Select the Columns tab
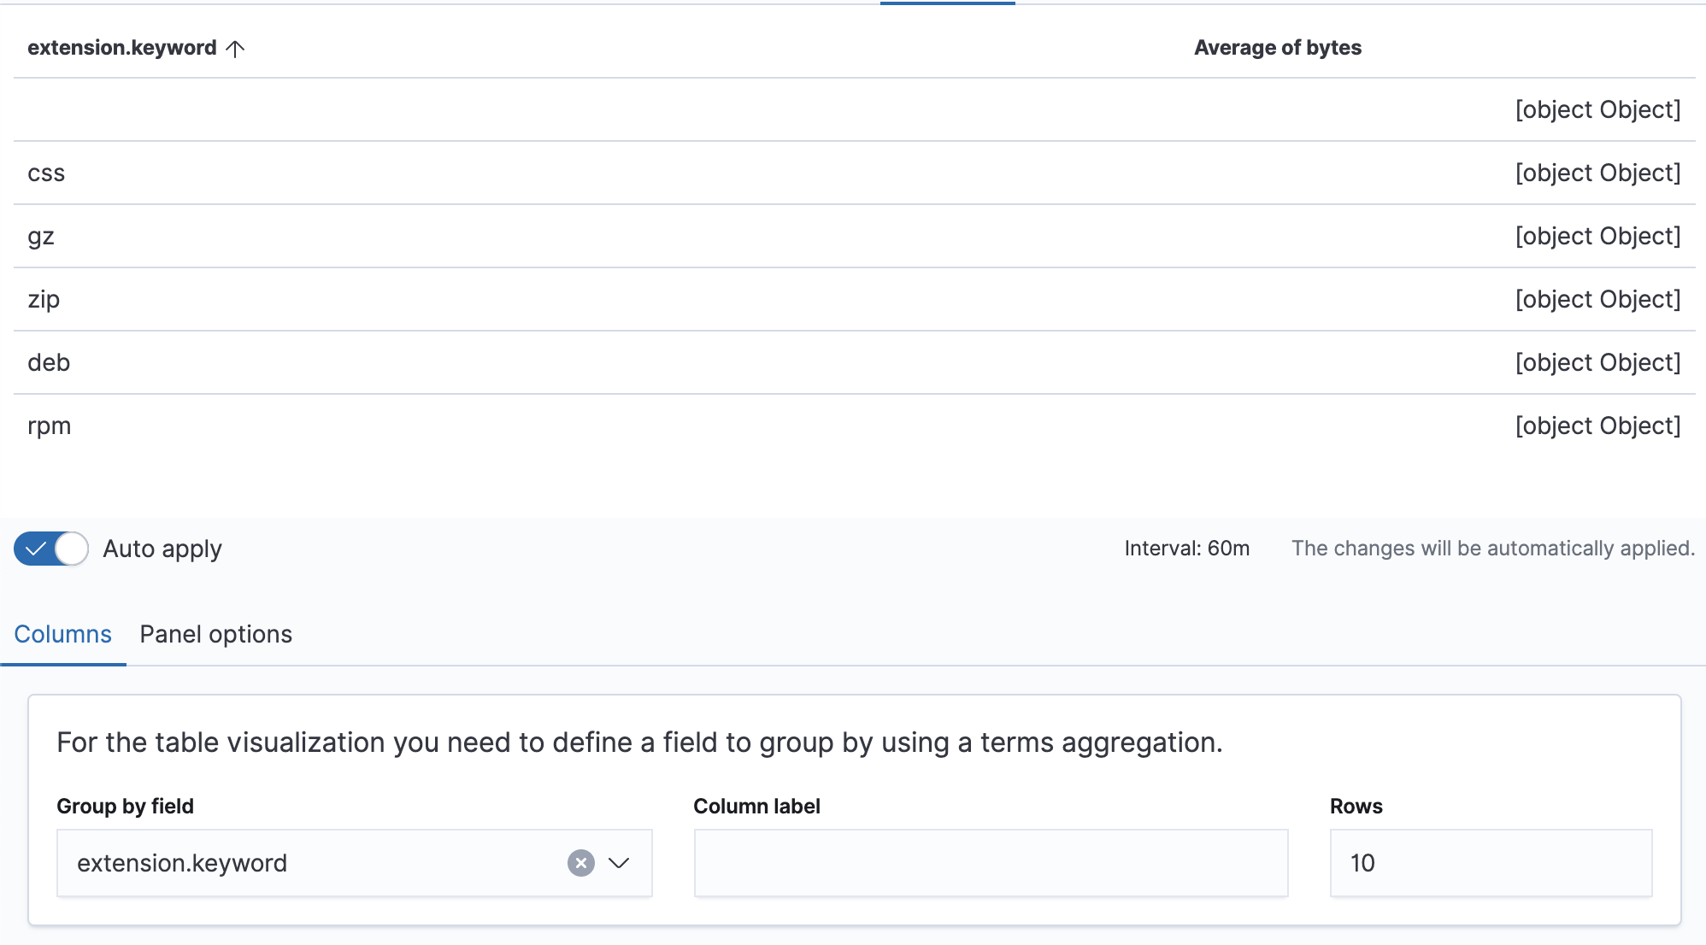This screenshot has width=1706, height=945. click(63, 634)
